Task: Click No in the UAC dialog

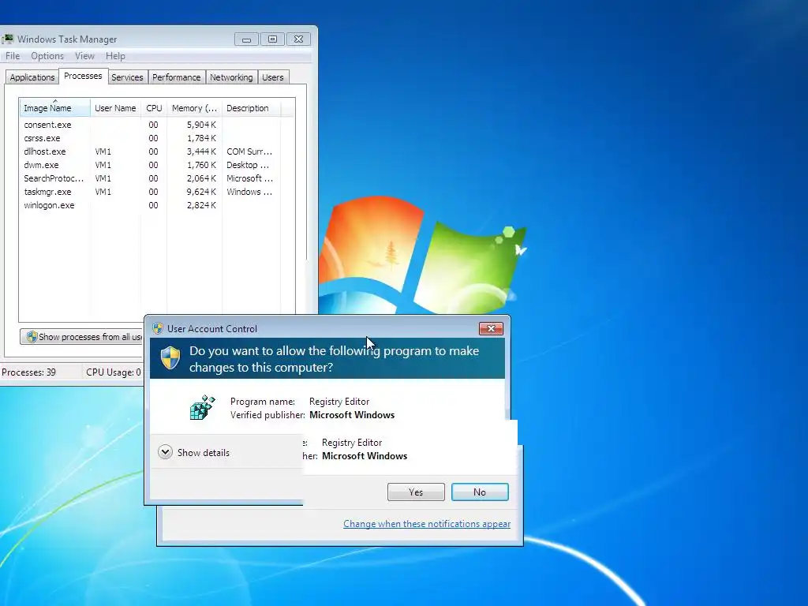Action: tap(480, 492)
